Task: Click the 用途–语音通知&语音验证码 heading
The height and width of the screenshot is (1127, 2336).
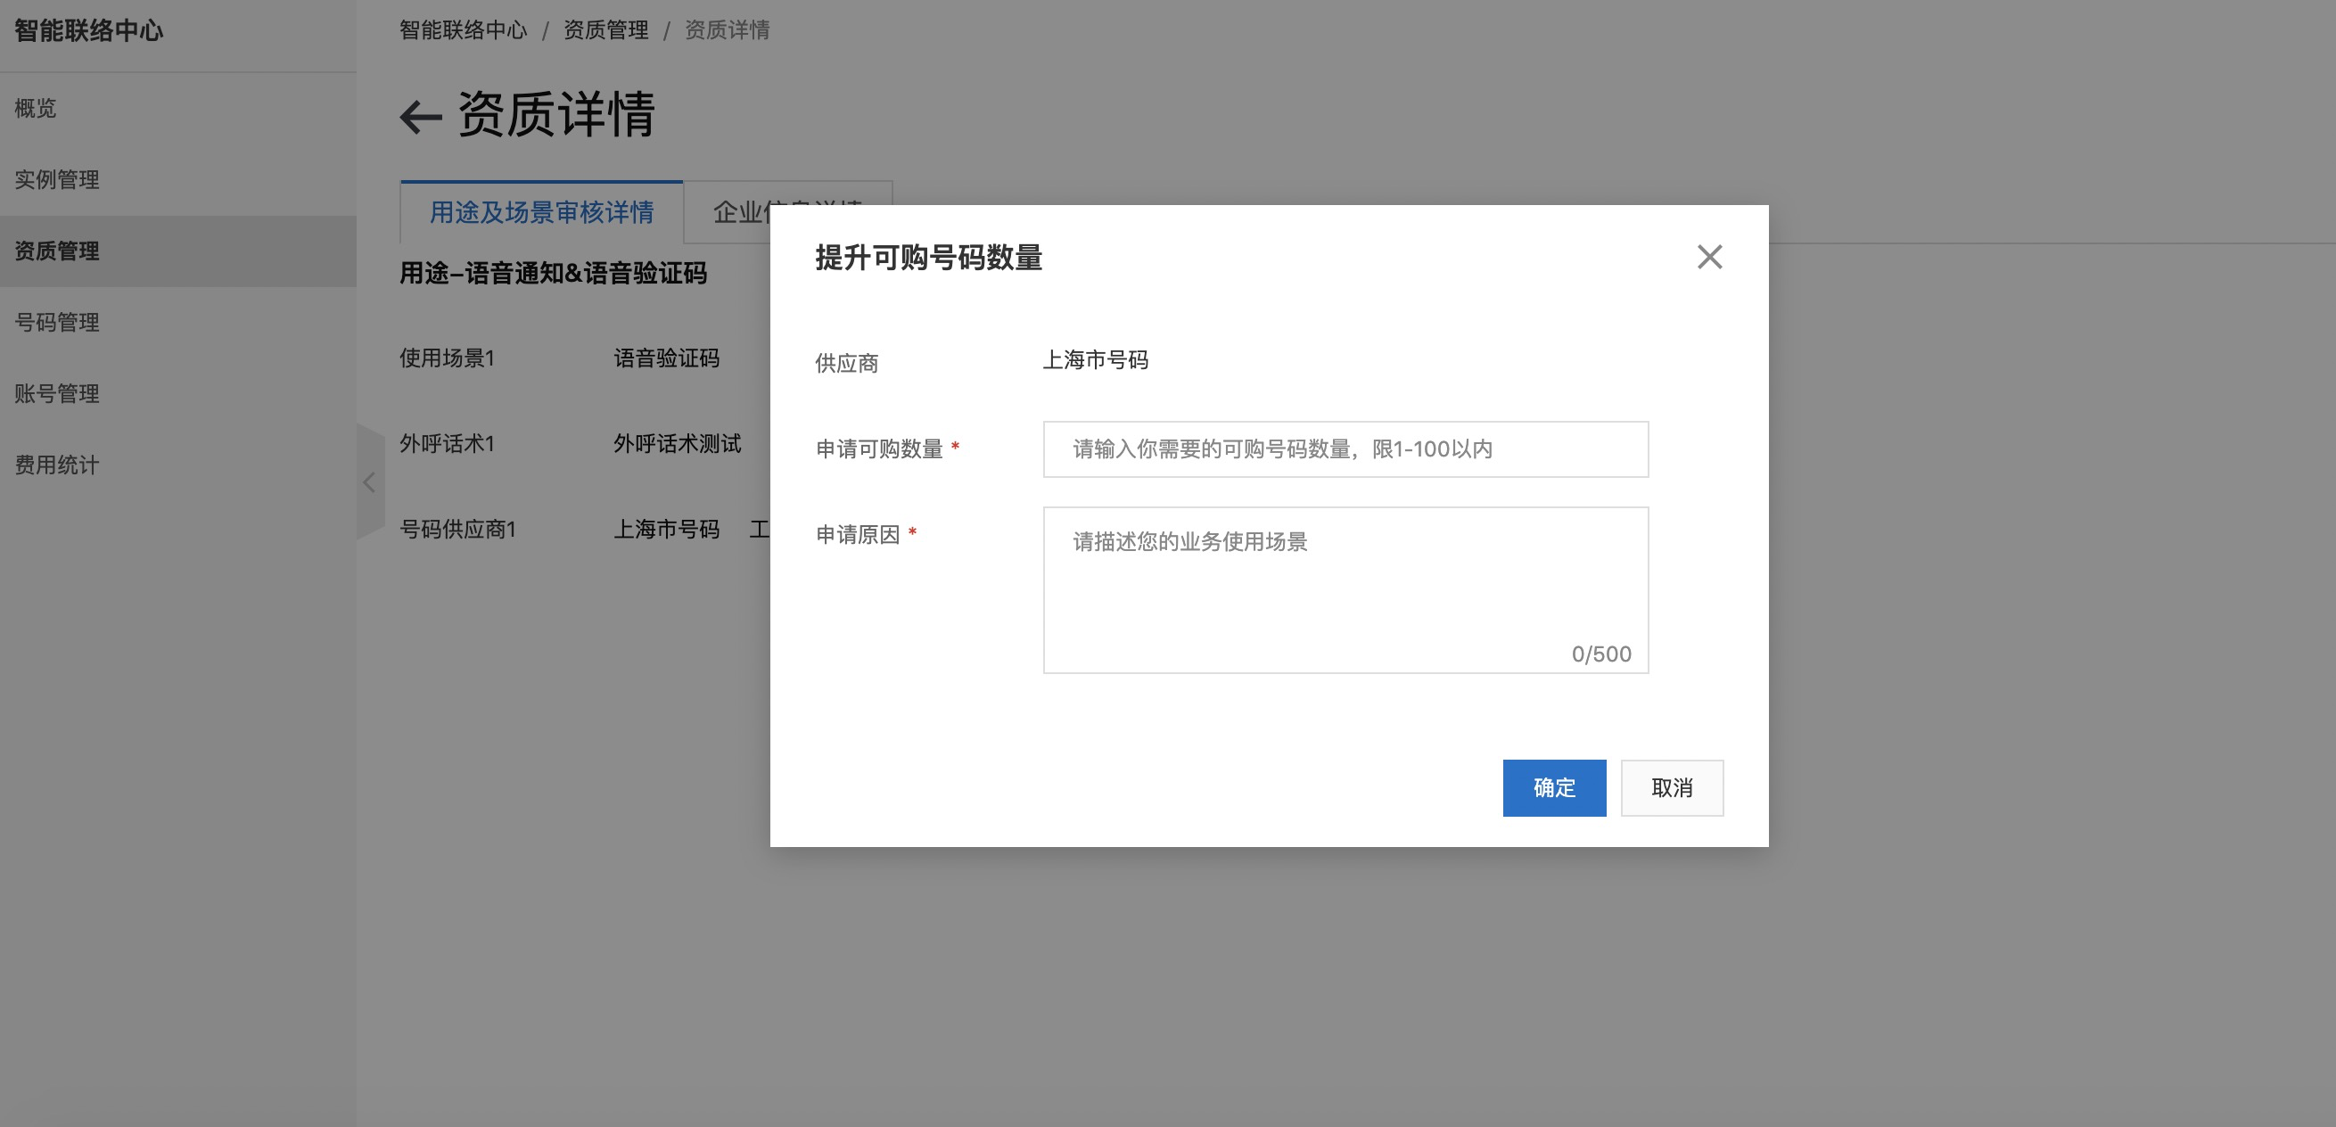Action: (553, 273)
